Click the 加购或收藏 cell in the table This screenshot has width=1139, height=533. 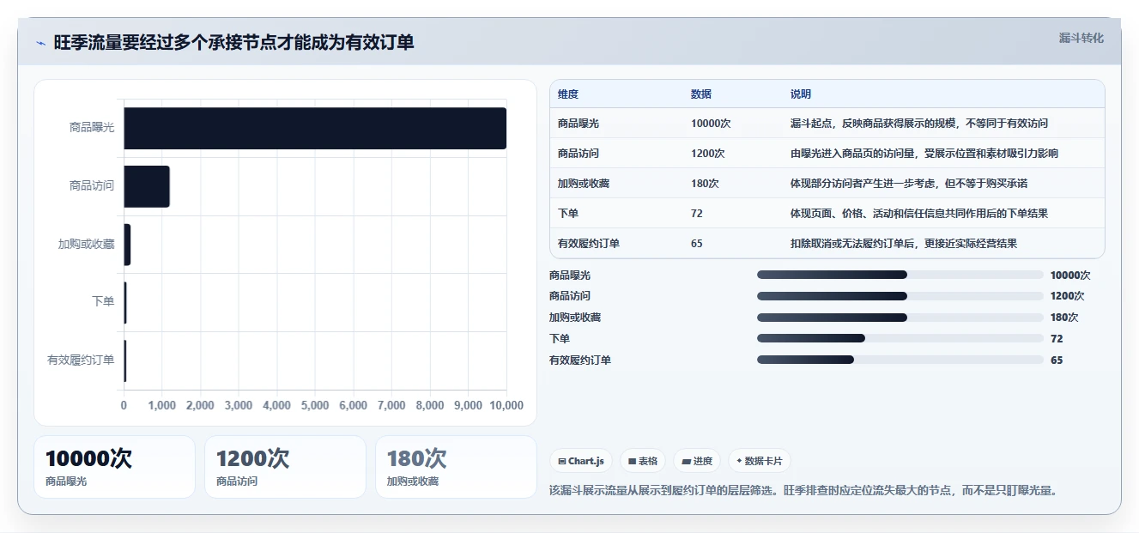pos(584,184)
